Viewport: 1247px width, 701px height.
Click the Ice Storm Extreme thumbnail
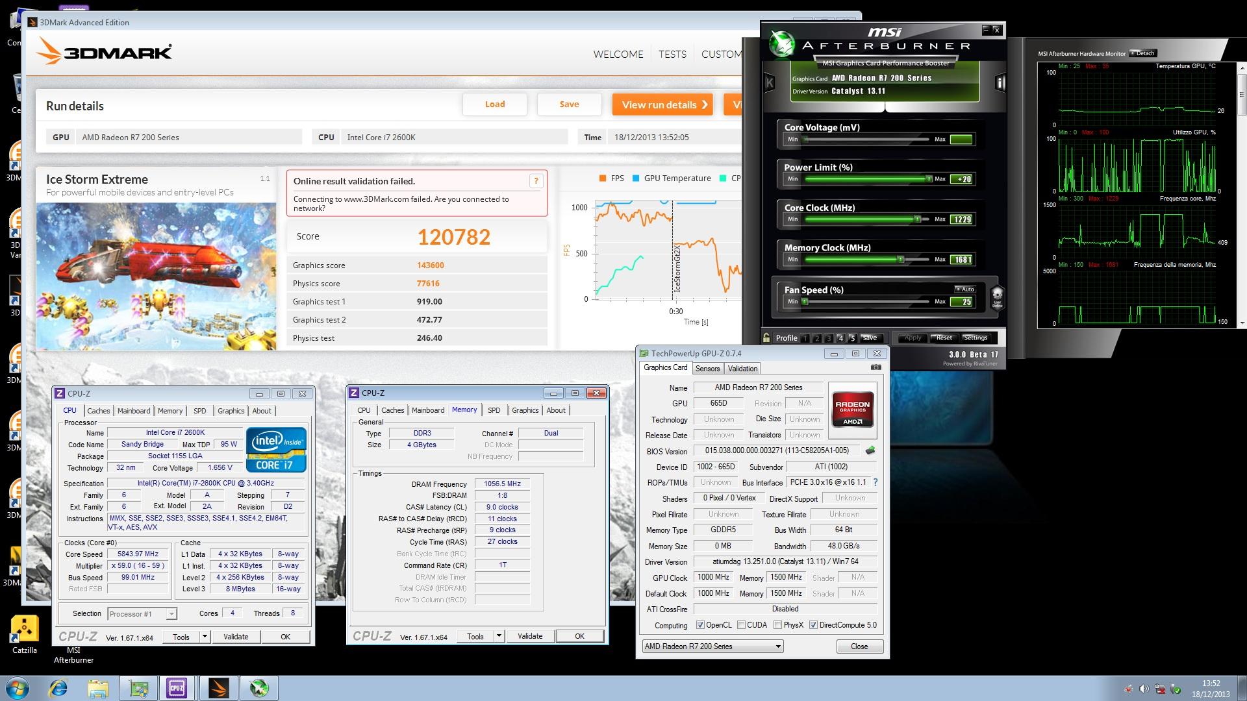click(157, 277)
